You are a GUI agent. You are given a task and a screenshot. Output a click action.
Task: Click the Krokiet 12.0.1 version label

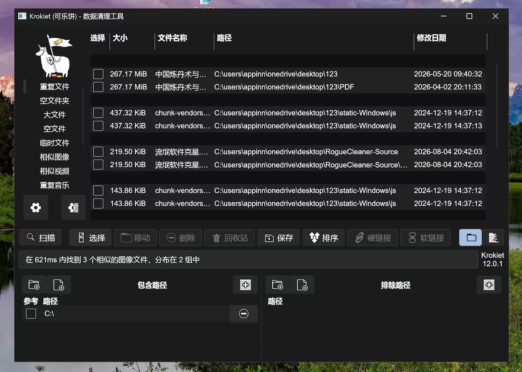pyautogui.click(x=492, y=260)
